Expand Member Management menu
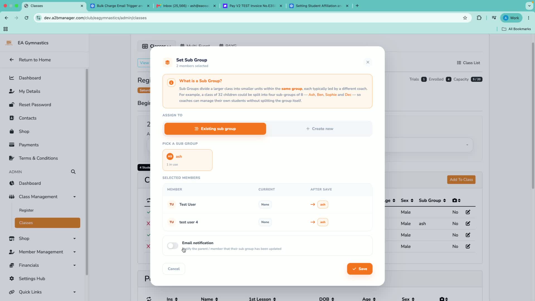This screenshot has height=301, width=535. 42,252
